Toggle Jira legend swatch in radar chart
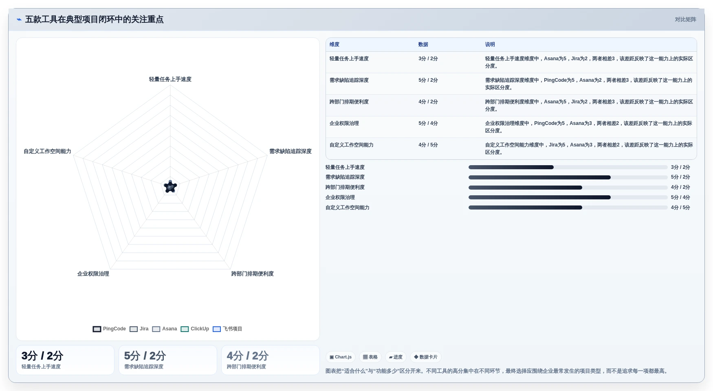 134,329
